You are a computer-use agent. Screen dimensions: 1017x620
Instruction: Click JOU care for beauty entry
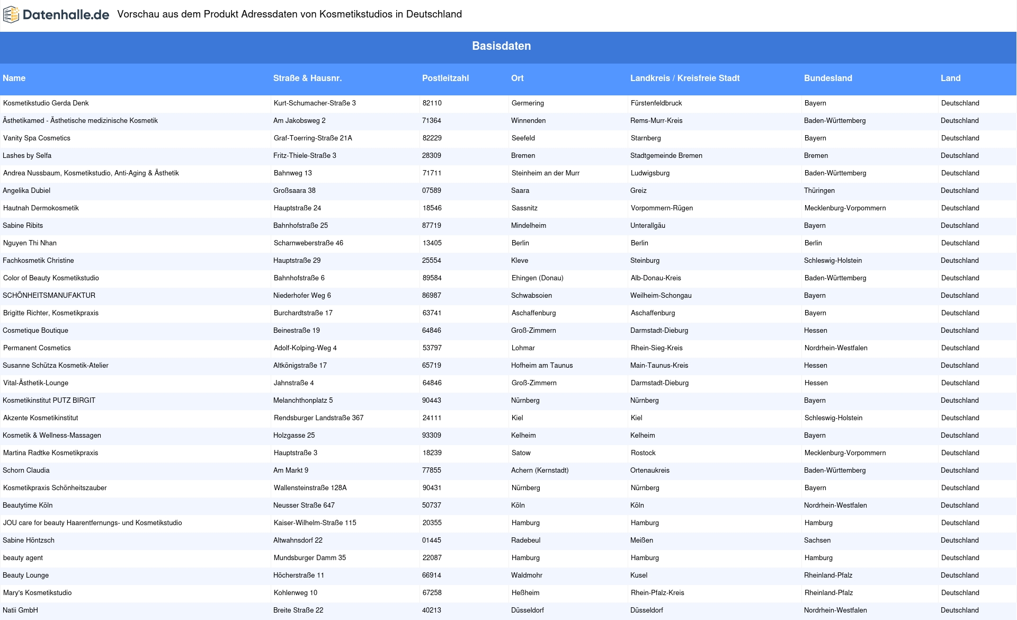[92, 523]
